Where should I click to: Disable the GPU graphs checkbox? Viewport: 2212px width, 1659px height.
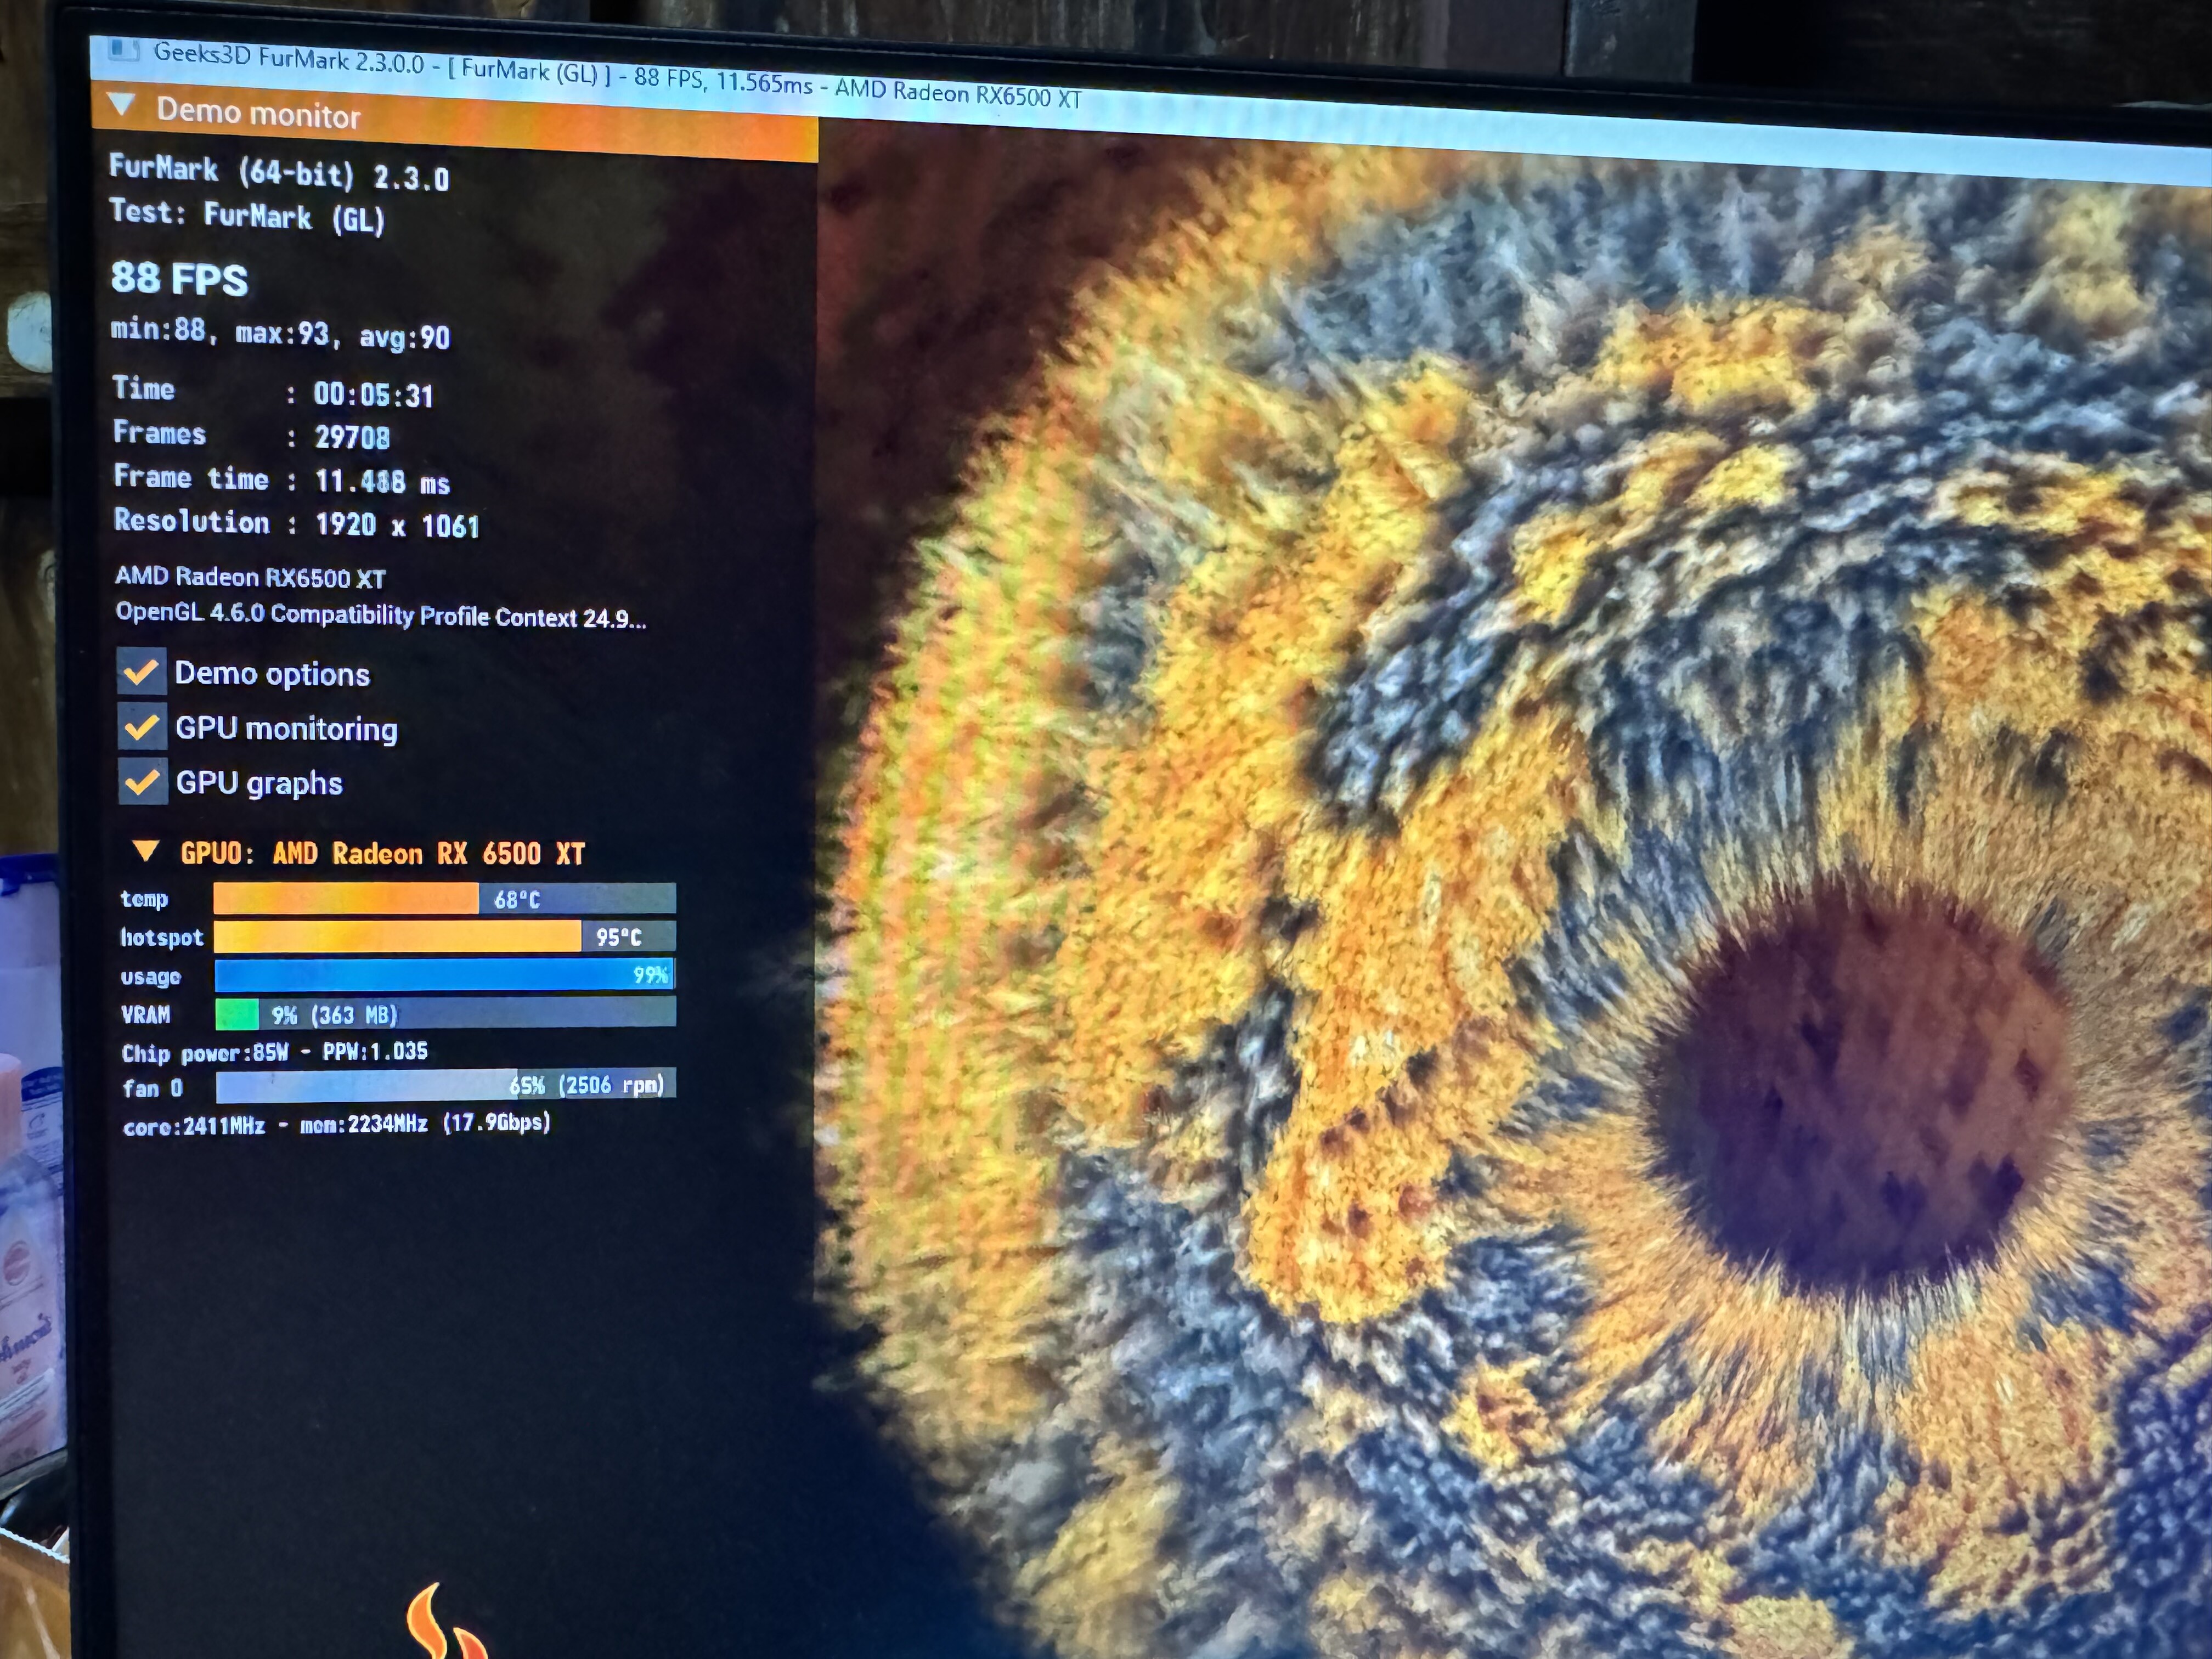tap(142, 781)
